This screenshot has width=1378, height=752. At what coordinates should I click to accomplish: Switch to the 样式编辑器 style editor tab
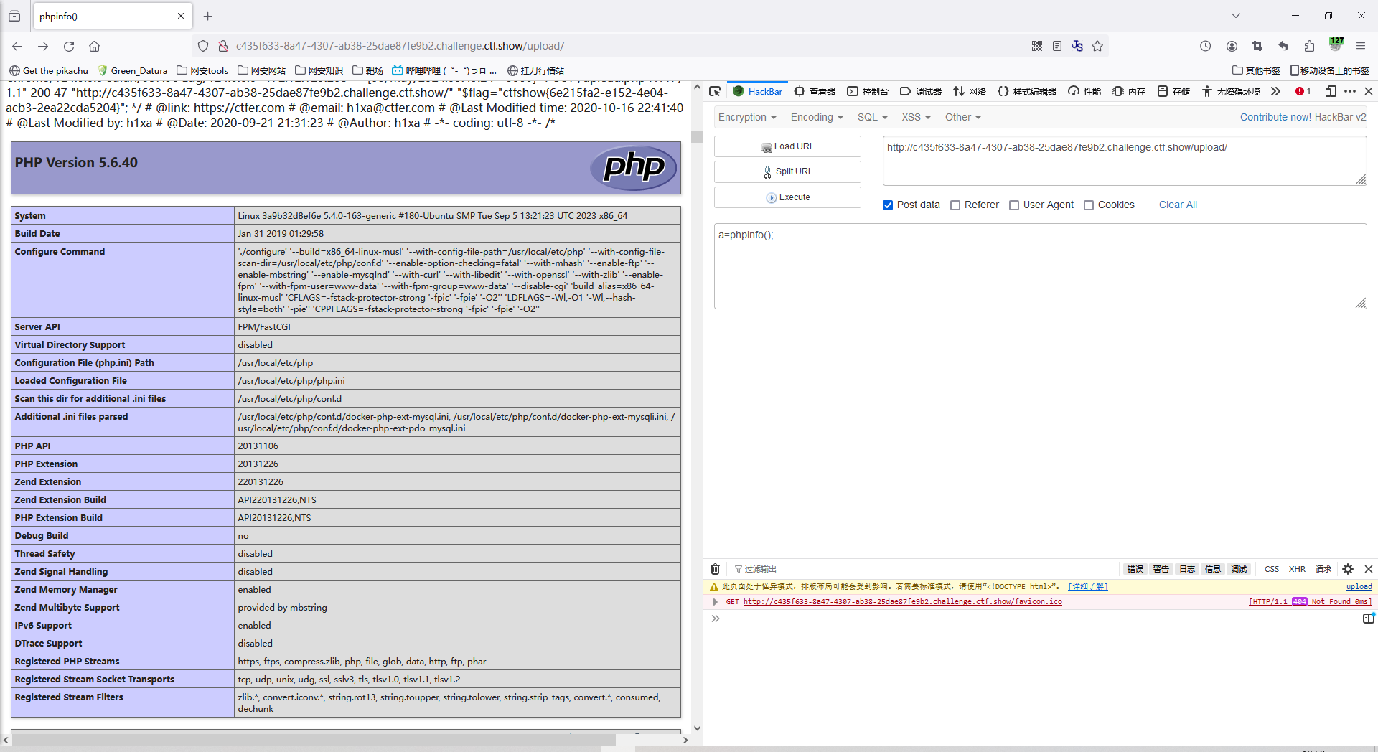(1027, 91)
